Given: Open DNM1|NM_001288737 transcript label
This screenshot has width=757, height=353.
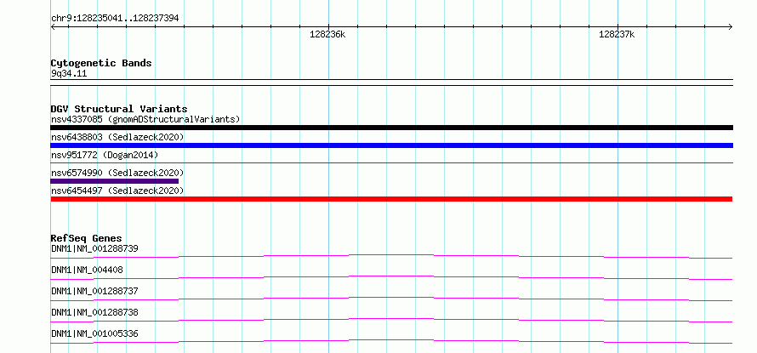Looking at the screenshot, I should [x=94, y=291].
